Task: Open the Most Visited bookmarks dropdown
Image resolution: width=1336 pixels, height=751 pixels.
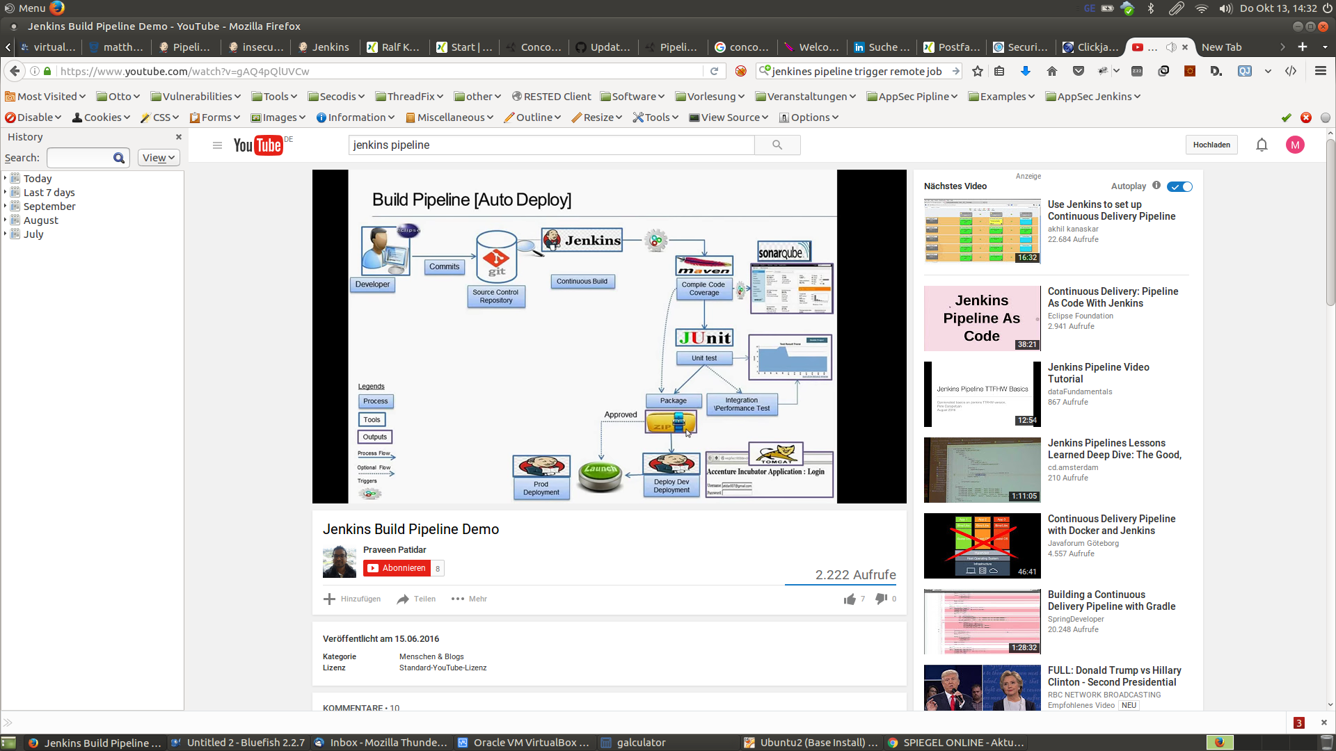Action: coord(45,97)
